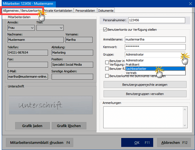Toggle the buhl:Konto verknüpfen checkbox
This screenshot has width=195, height=150.
pyautogui.click(x=107, y=76)
